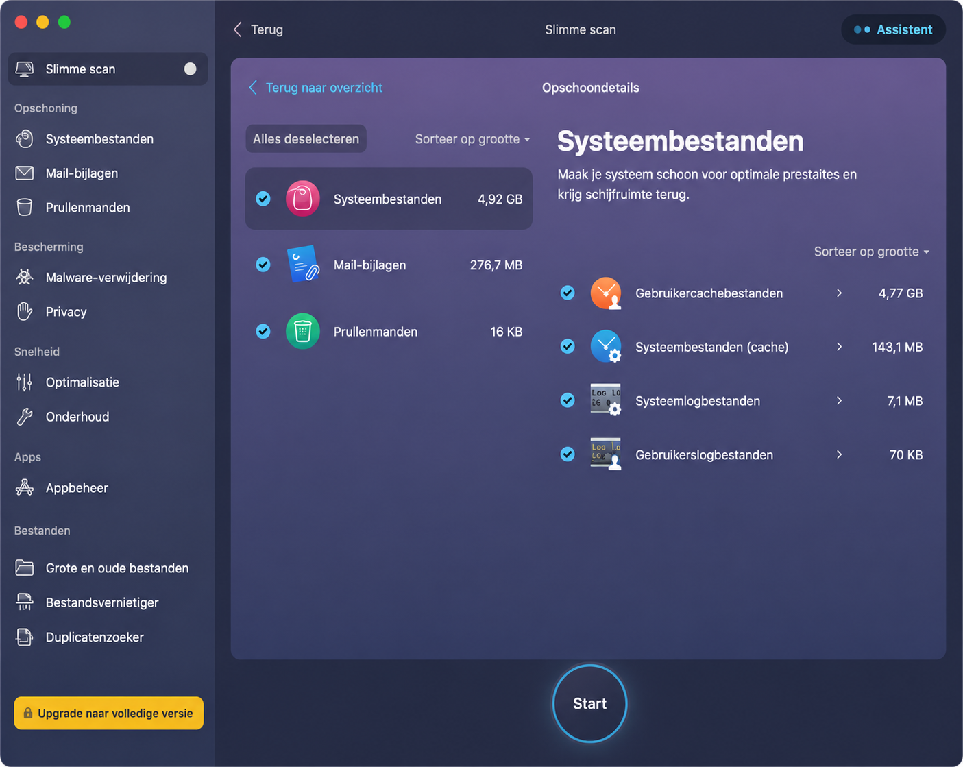This screenshot has width=963, height=767.
Task: Select the highlighted Systeembestanden 4,92 GB row
Action: pyautogui.click(x=389, y=199)
